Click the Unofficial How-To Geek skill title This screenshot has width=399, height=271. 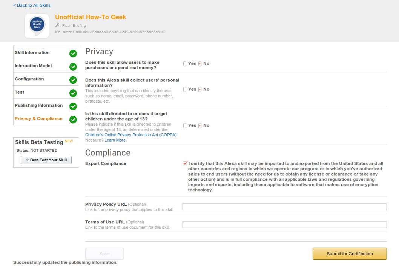91,17
